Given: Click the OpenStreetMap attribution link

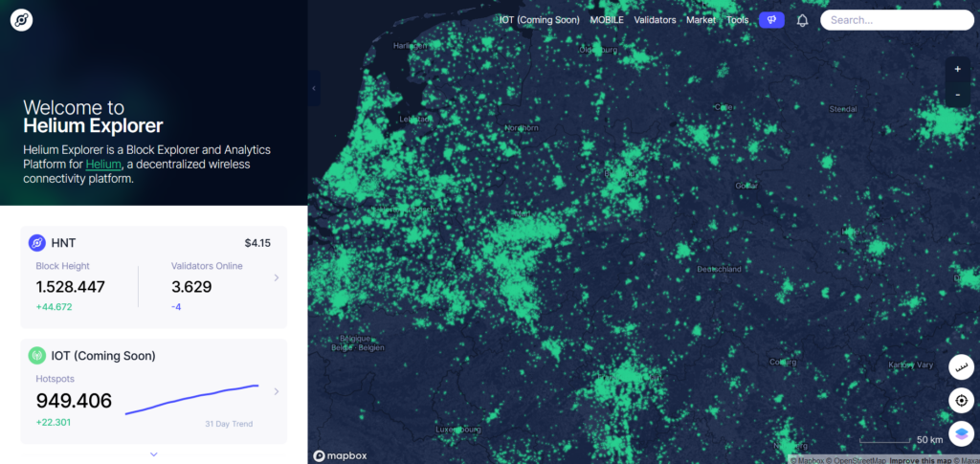Looking at the screenshot, I should click(x=856, y=460).
